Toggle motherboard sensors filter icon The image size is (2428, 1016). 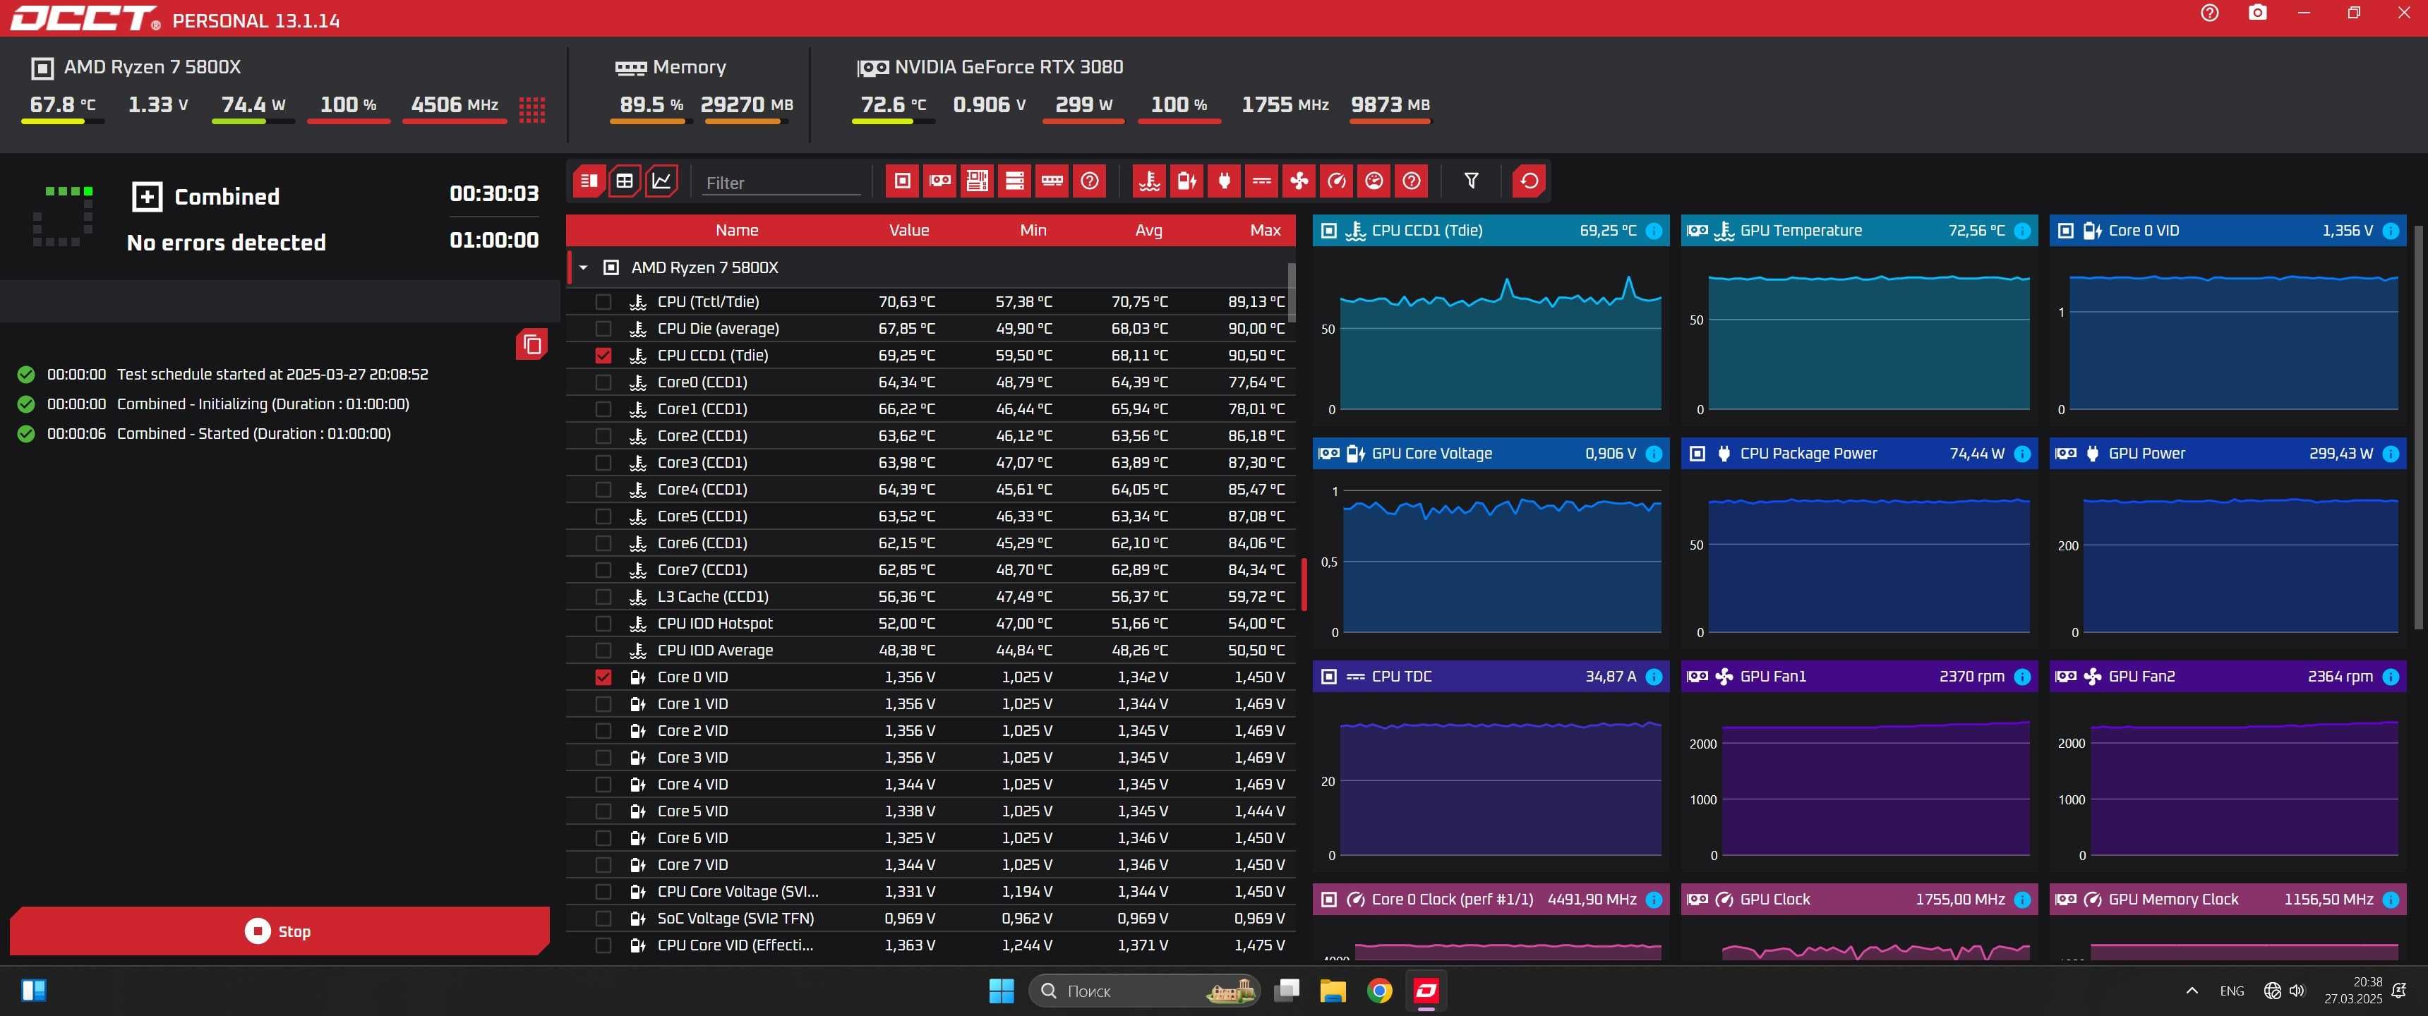point(978,181)
